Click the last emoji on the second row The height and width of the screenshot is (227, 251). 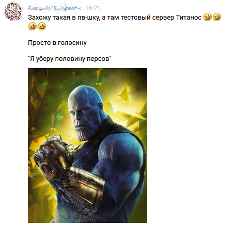pyautogui.click(x=42, y=26)
